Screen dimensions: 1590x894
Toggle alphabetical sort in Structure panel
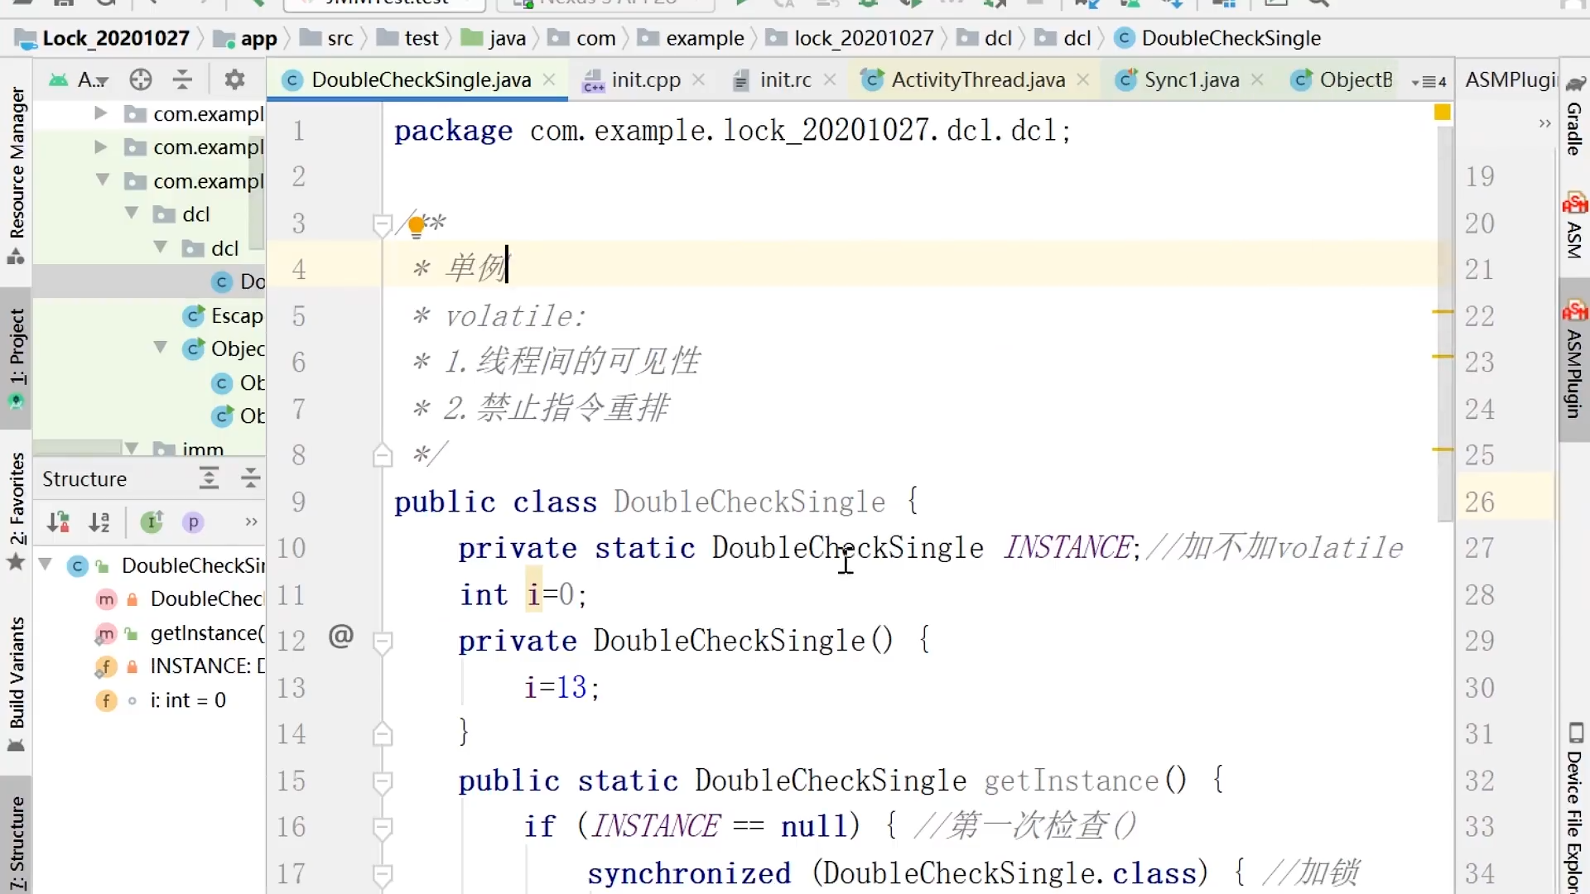(99, 522)
